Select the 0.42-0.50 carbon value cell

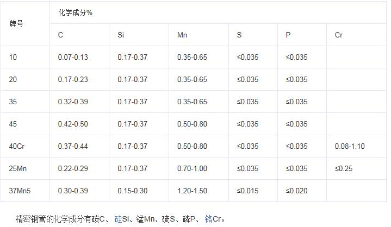(79, 124)
